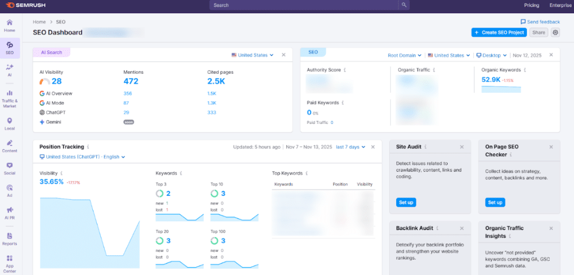Click the Semrush logo
This screenshot has width=574, height=275.
click(x=25, y=5)
